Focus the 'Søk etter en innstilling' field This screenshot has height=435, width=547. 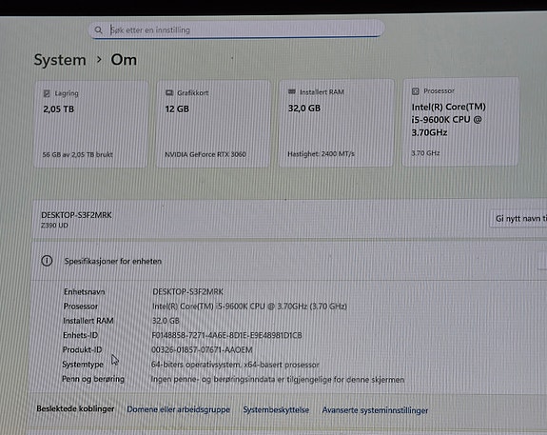point(237,30)
